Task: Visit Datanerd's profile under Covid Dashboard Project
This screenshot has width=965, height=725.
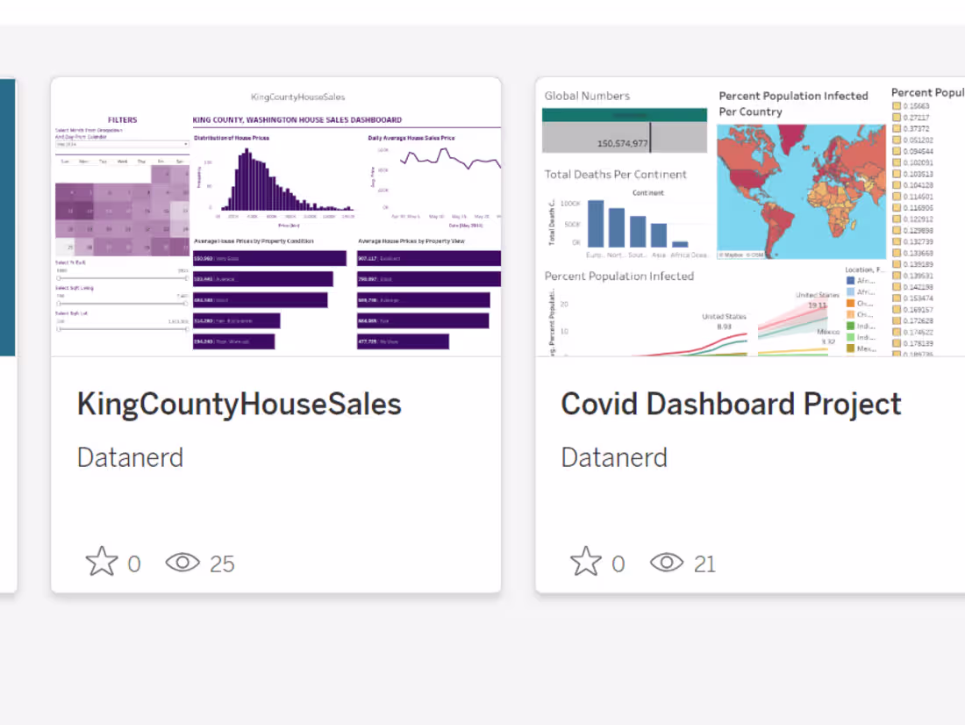Action: click(614, 457)
